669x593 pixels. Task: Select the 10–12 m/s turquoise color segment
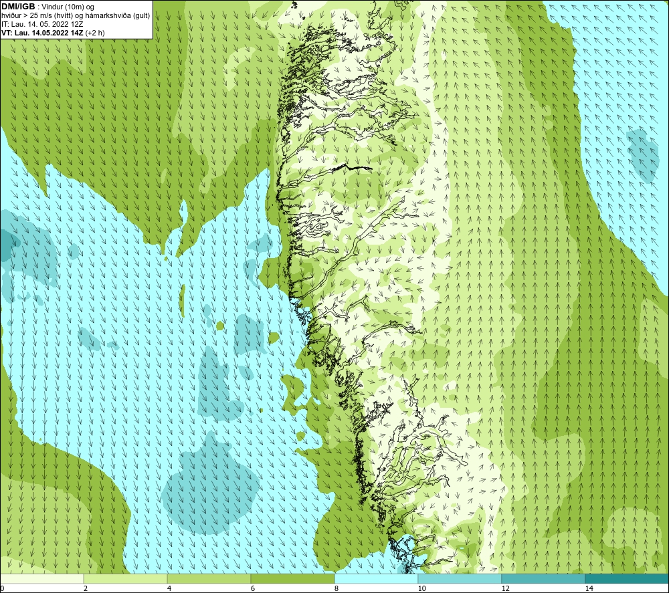pos(460,578)
